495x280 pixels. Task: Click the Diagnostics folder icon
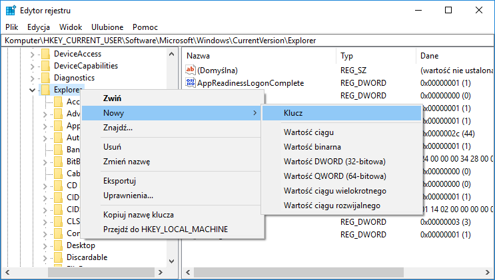tap(46, 78)
